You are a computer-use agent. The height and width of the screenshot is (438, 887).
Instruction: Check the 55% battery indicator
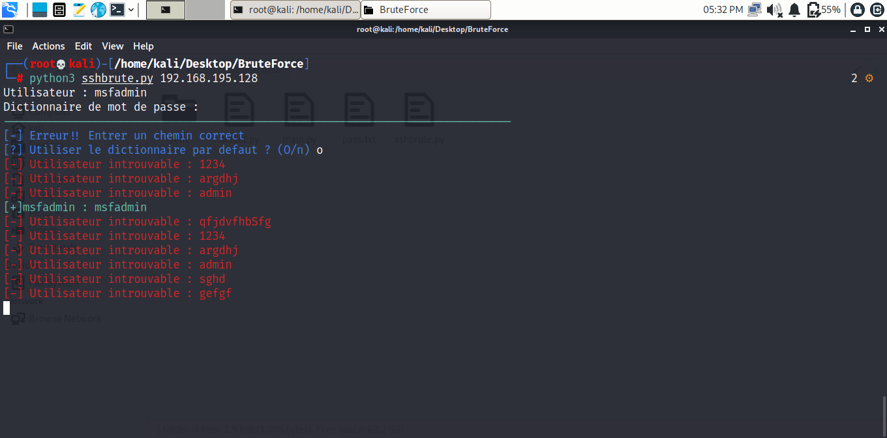(824, 10)
